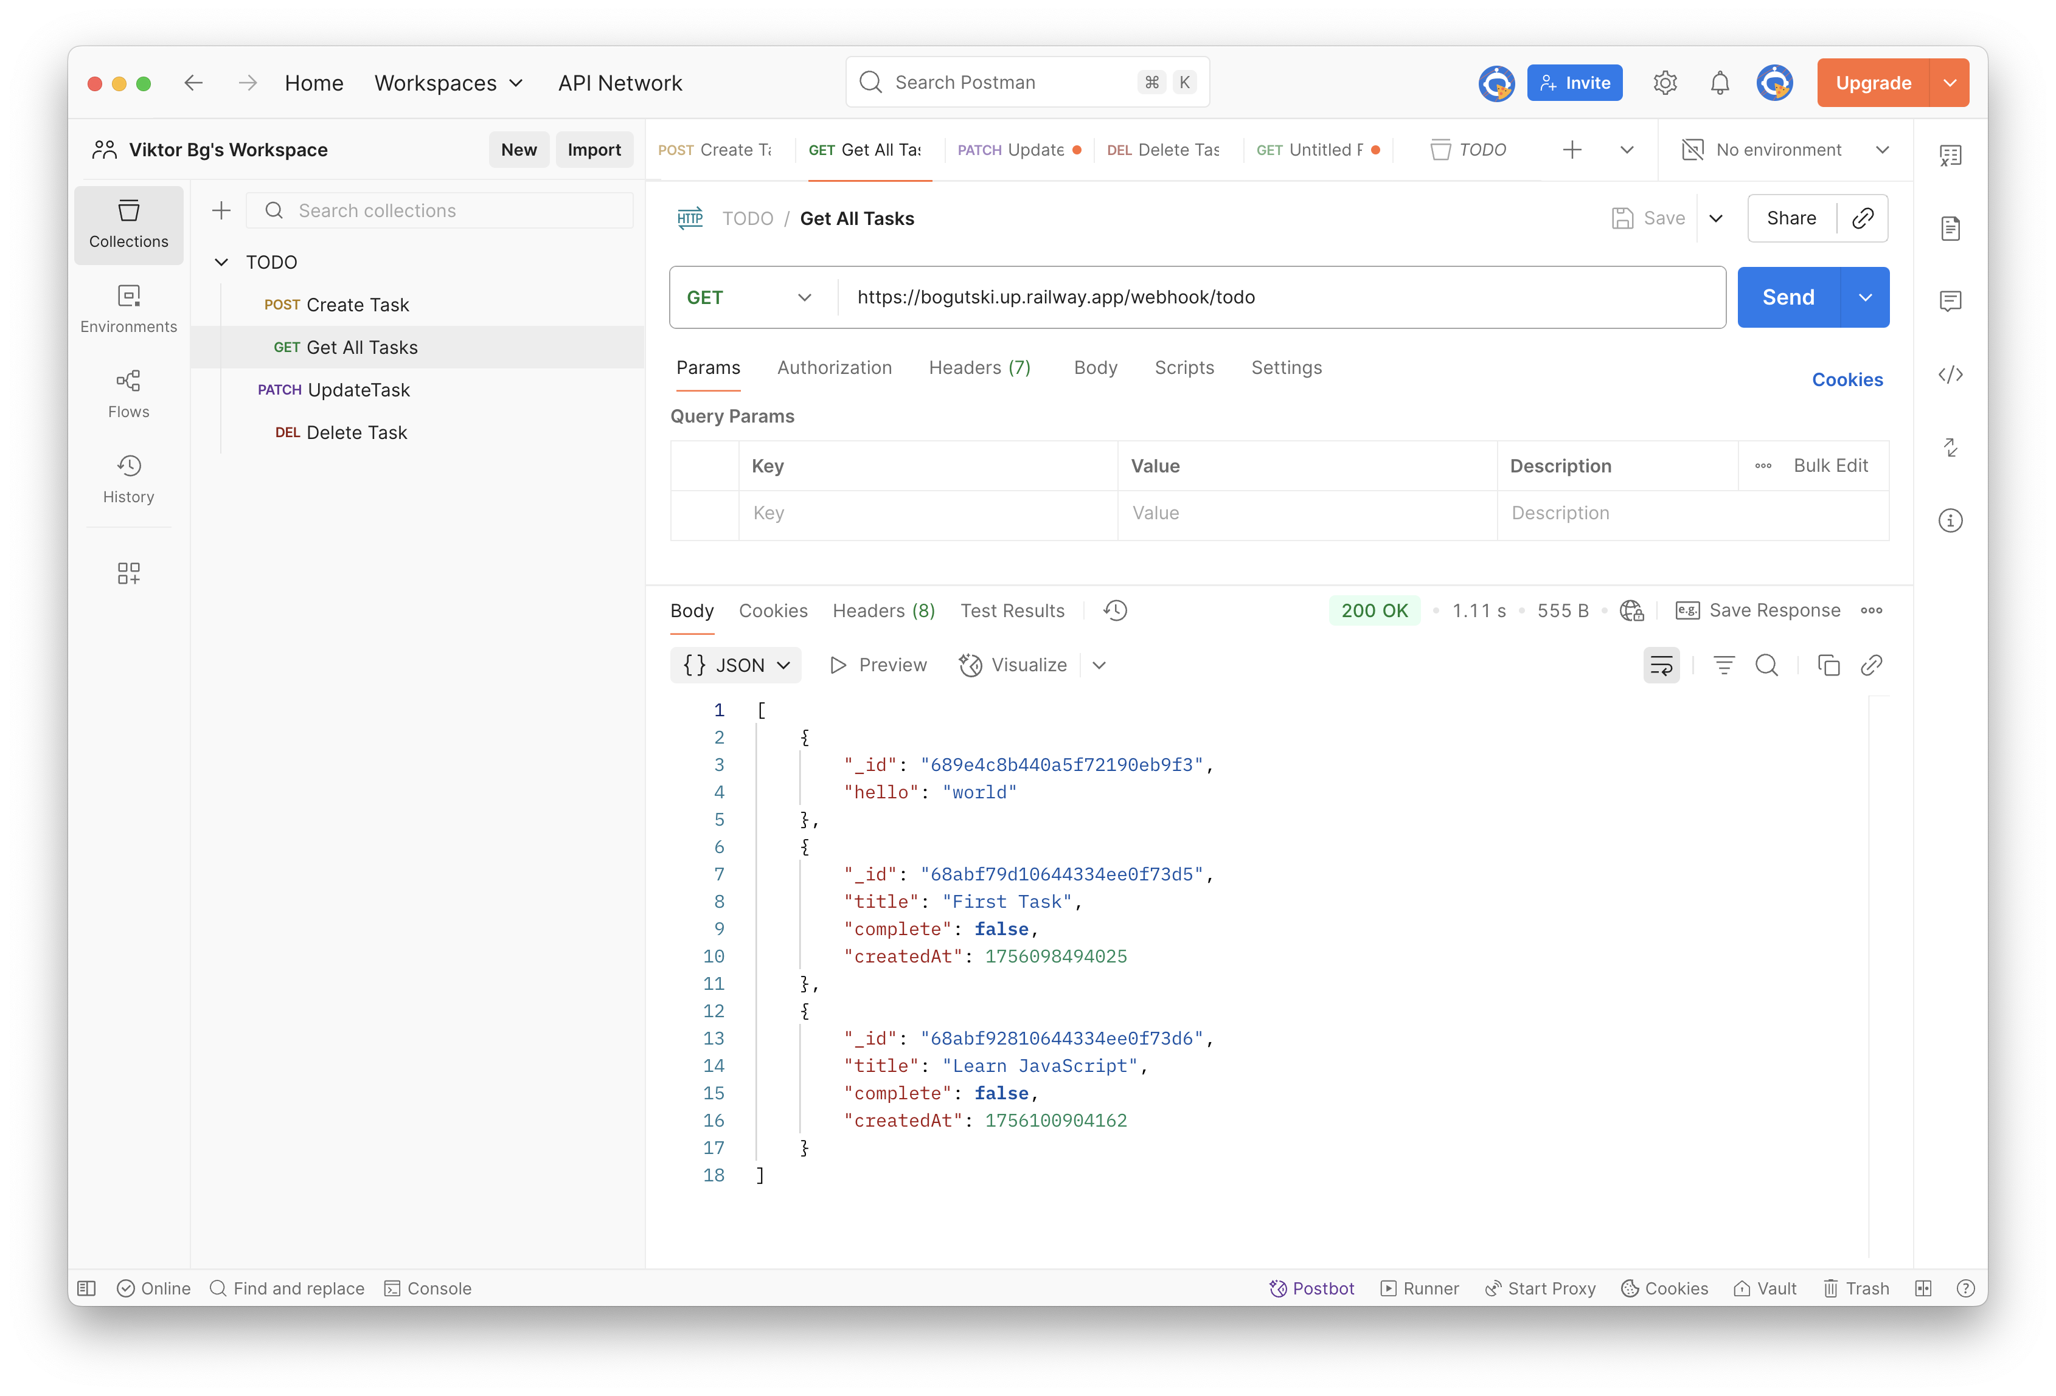The image size is (2056, 1396).
Task: Open the notifications bell
Action: click(1719, 83)
